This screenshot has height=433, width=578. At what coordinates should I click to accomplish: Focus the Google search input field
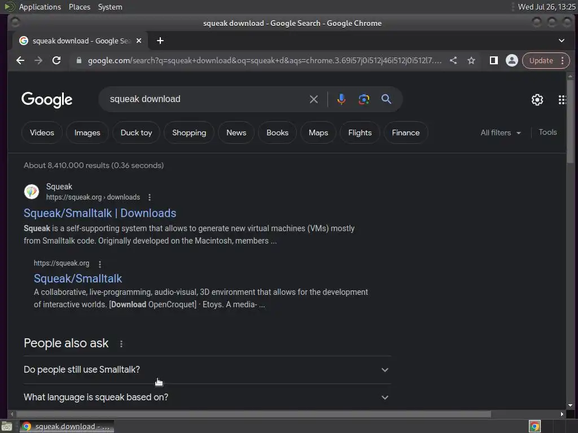coord(207,99)
